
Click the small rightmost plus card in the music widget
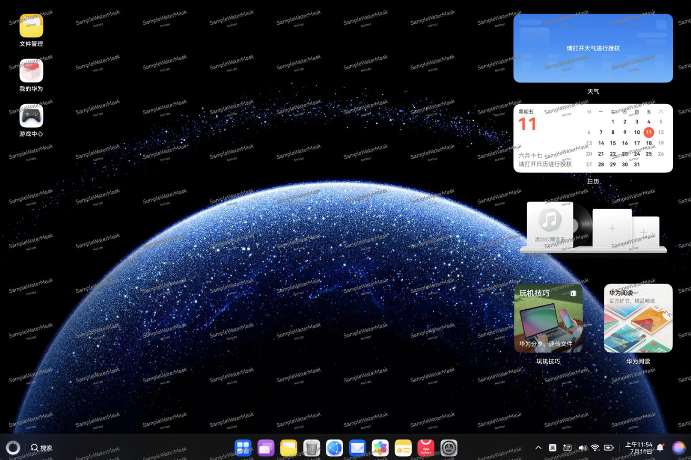(x=644, y=232)
